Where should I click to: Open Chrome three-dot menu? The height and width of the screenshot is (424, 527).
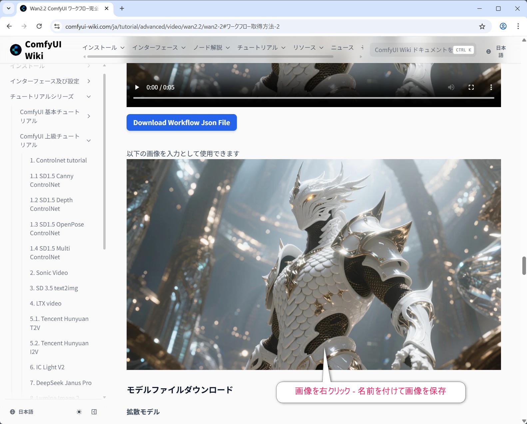pos(518,26)
